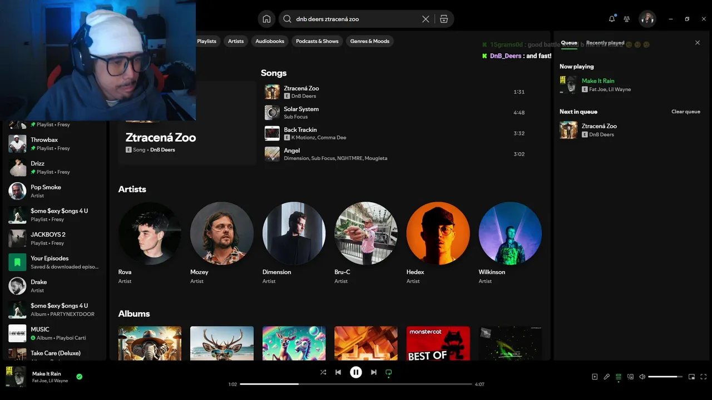The height and width of the screenshot is (400, 712).
Task: Toggle the repeat button
Action: (x=389, y=373)
